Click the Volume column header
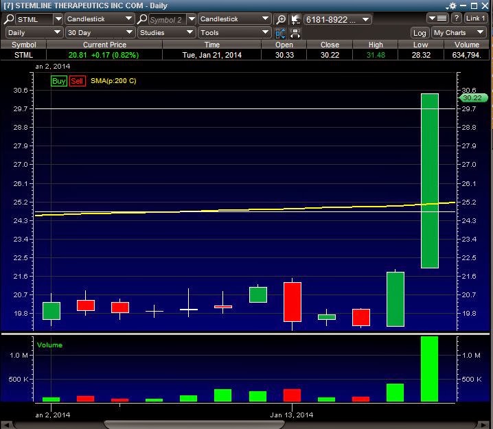The height and width of the screenshot is (429, 493). point(467,45)
